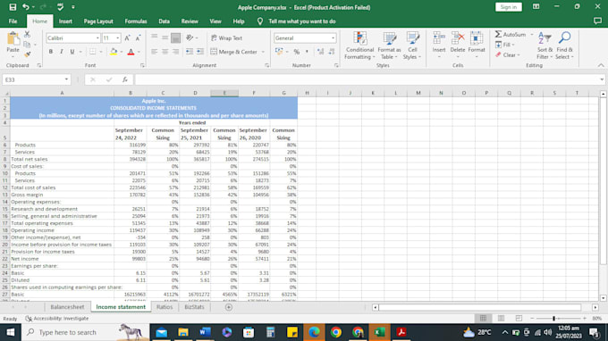
Task: Click the yellow Fill Color swatch
Action: 114,52
